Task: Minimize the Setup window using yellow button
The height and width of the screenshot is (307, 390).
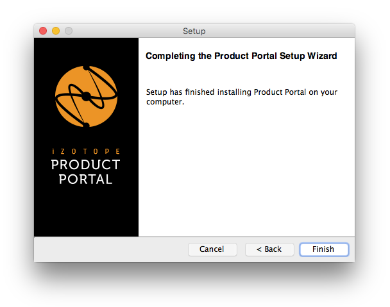Action: coord(56,31)
